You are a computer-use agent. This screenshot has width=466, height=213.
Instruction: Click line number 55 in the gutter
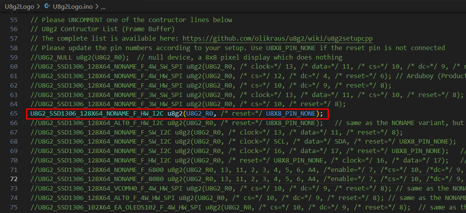tap(14, 20)
